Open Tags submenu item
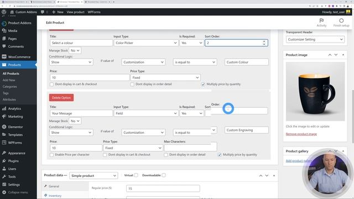Screen dimensions: 354x199 (x=6, y=93)
